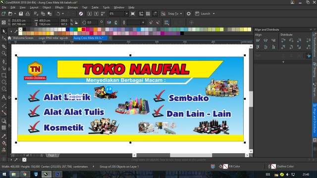This screenshot has width=317, height=178.
Task: Select the No Fill swatch in palette
Action: pos(20,30)
